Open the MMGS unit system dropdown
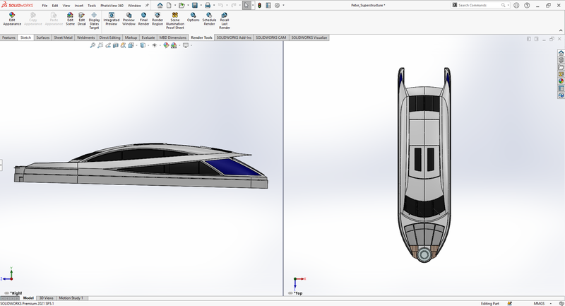 [x=551, y=303]
